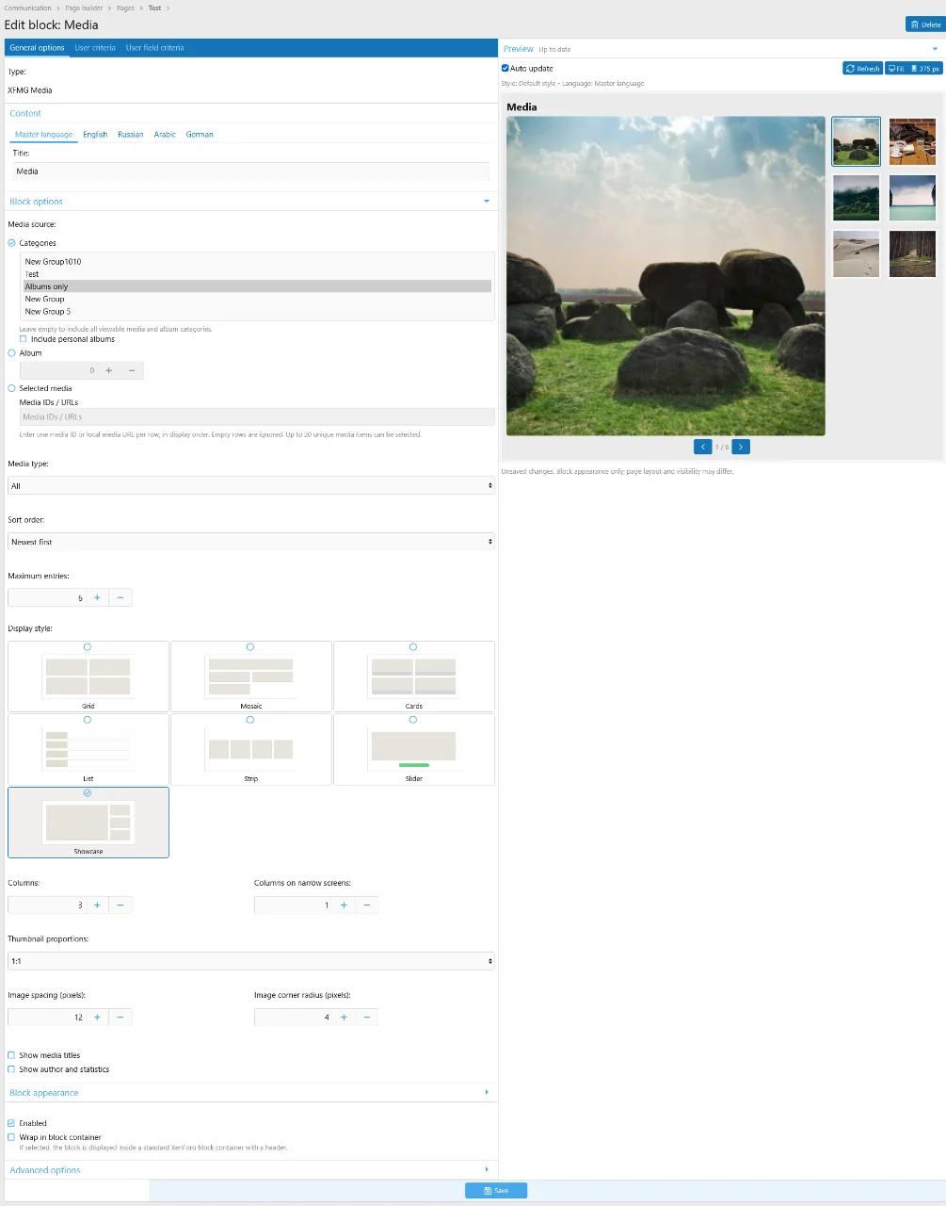Increase columns on narrow screens
The height and width of the screenshot is (1206, 946).
tap(344, 905)
